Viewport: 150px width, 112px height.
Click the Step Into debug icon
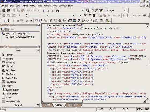click(36, 20)
